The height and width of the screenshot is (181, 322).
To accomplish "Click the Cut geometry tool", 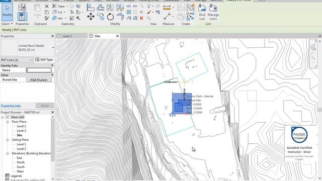I will tap(57, 12).
